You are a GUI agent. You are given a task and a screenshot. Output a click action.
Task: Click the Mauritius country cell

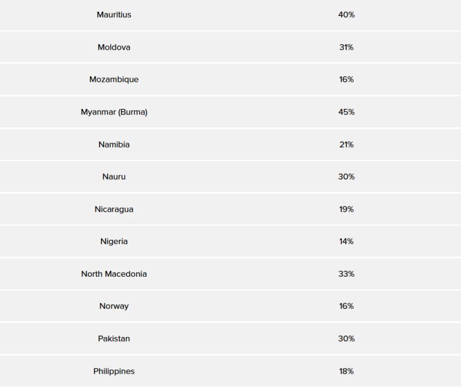114,15
